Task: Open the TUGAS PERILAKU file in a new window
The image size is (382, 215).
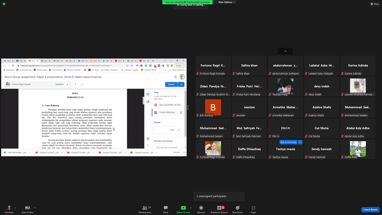Action: tap(181, 112)
